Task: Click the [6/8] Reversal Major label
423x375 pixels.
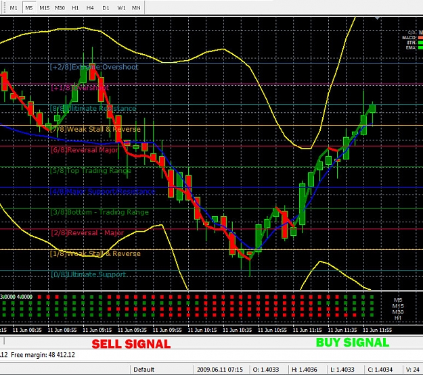Action: click(85, 150)
